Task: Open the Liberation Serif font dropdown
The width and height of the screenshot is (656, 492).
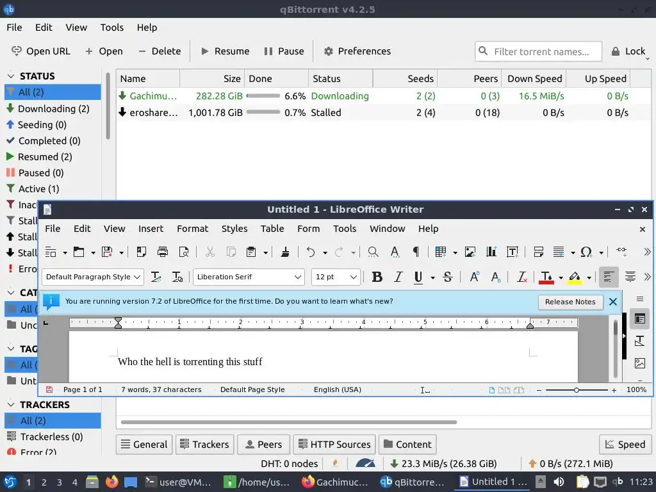Action: [297, 277]
